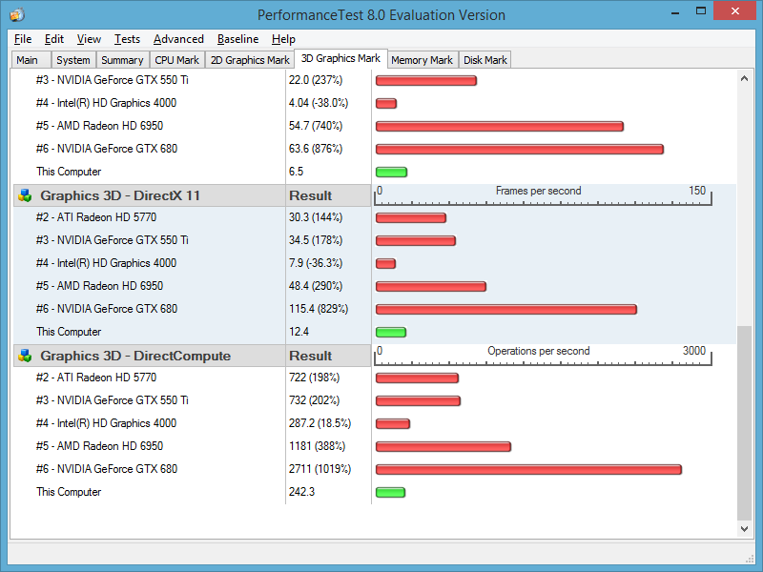Viewport: 763px width, 572px height.
Task: Switch to the Disk Mark tab
Action: (485, 60)
